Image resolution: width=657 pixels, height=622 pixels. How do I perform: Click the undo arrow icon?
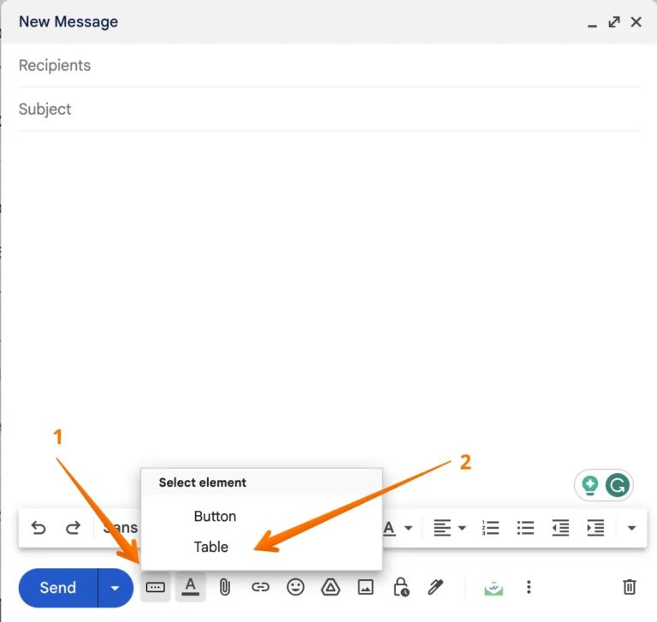coord(38,527)
